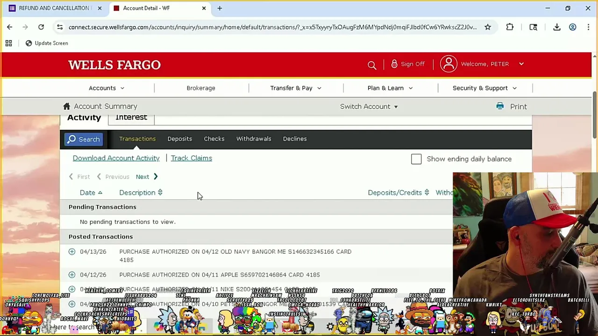Viewport: 598px width, 336px height.
Task: Click 'No pending transactions to view.' text
Action: point(128,222)
